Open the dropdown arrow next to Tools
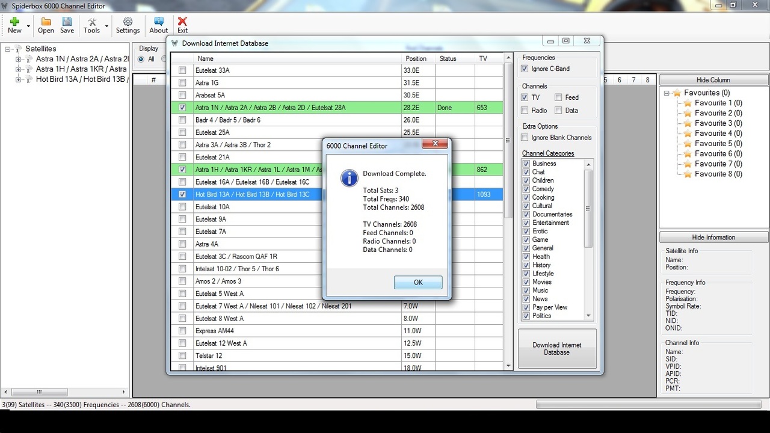The width and height of the screenshot is (770, 433). coord(106,26)
